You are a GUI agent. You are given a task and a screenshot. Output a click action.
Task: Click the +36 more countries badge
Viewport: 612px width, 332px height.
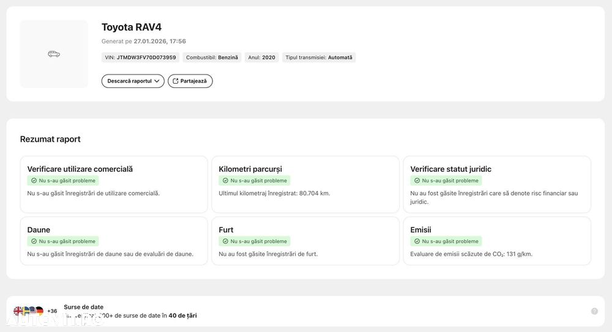pyautogui.click(x=52, y=311)
